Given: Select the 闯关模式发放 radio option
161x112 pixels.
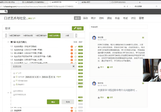Looking at the screenshot, I should click(x=14, y=81).
